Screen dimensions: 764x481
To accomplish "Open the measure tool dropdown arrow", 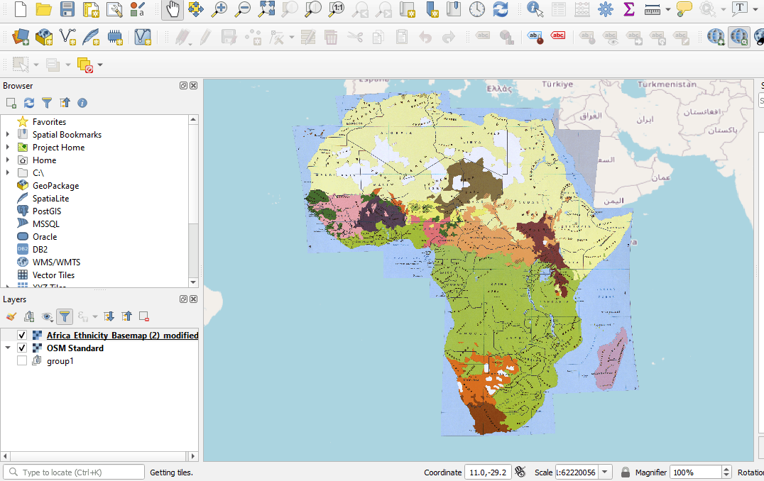I will tap(668, 10).
